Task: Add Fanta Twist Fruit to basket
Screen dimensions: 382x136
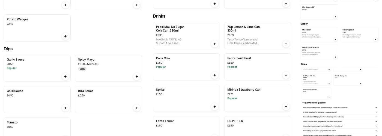Action: point(286,75)
